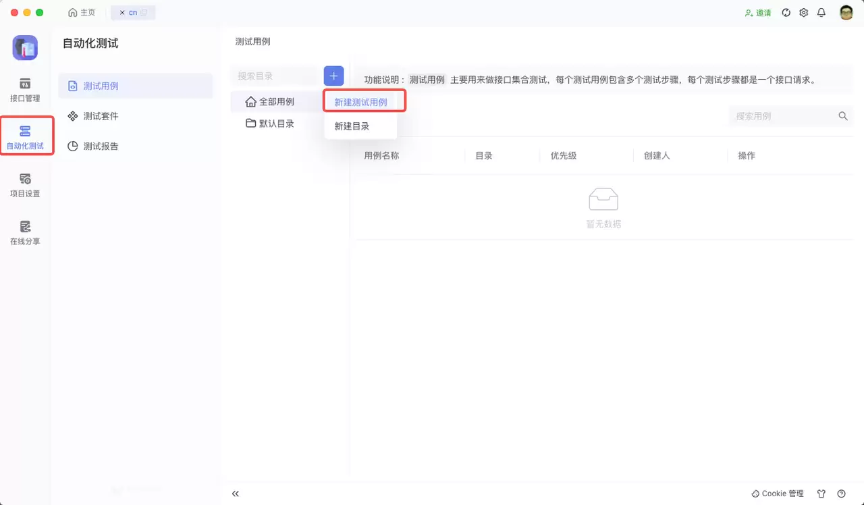Click the refresh sync icon
This screenshot has height=505, width=864.
point(786,13)
